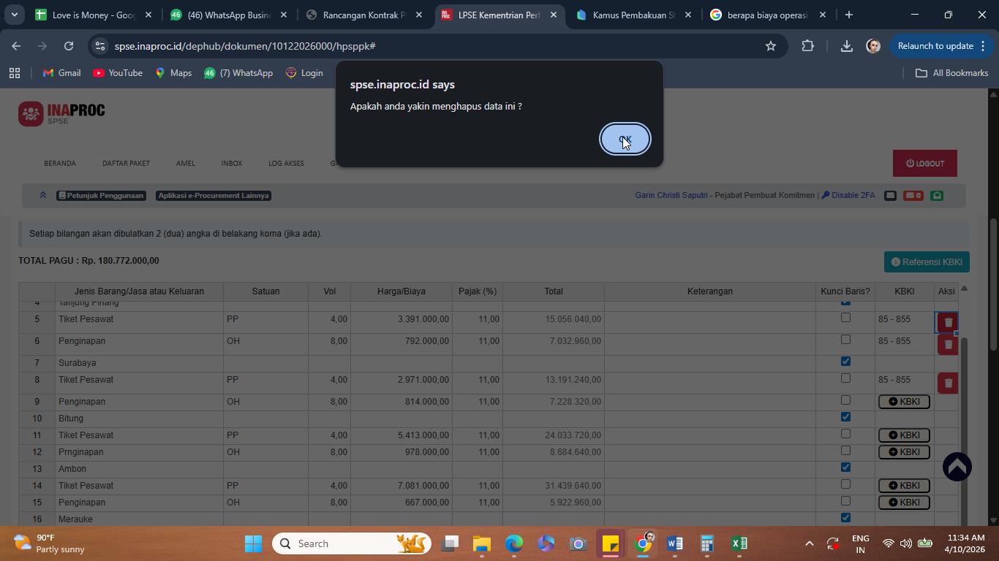This screenshot has width=999, height=561.
Task: Open Excel from the taskbar
Action: [739, 543]
